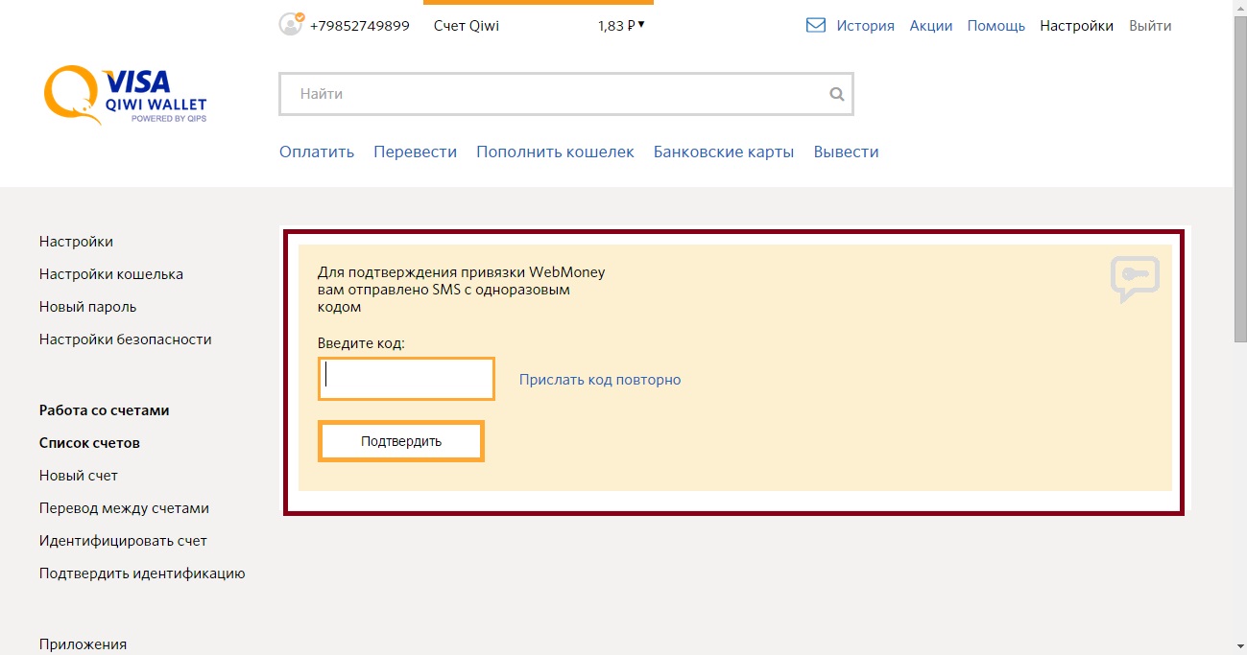Open the Банковские карты tab
1247x655 pixels.
point(724,152)
